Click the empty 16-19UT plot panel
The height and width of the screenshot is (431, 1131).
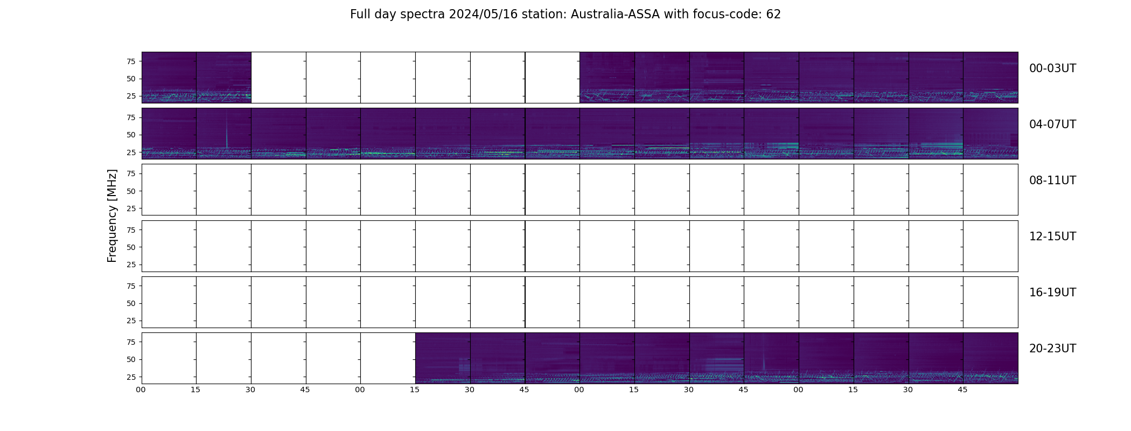580,302
